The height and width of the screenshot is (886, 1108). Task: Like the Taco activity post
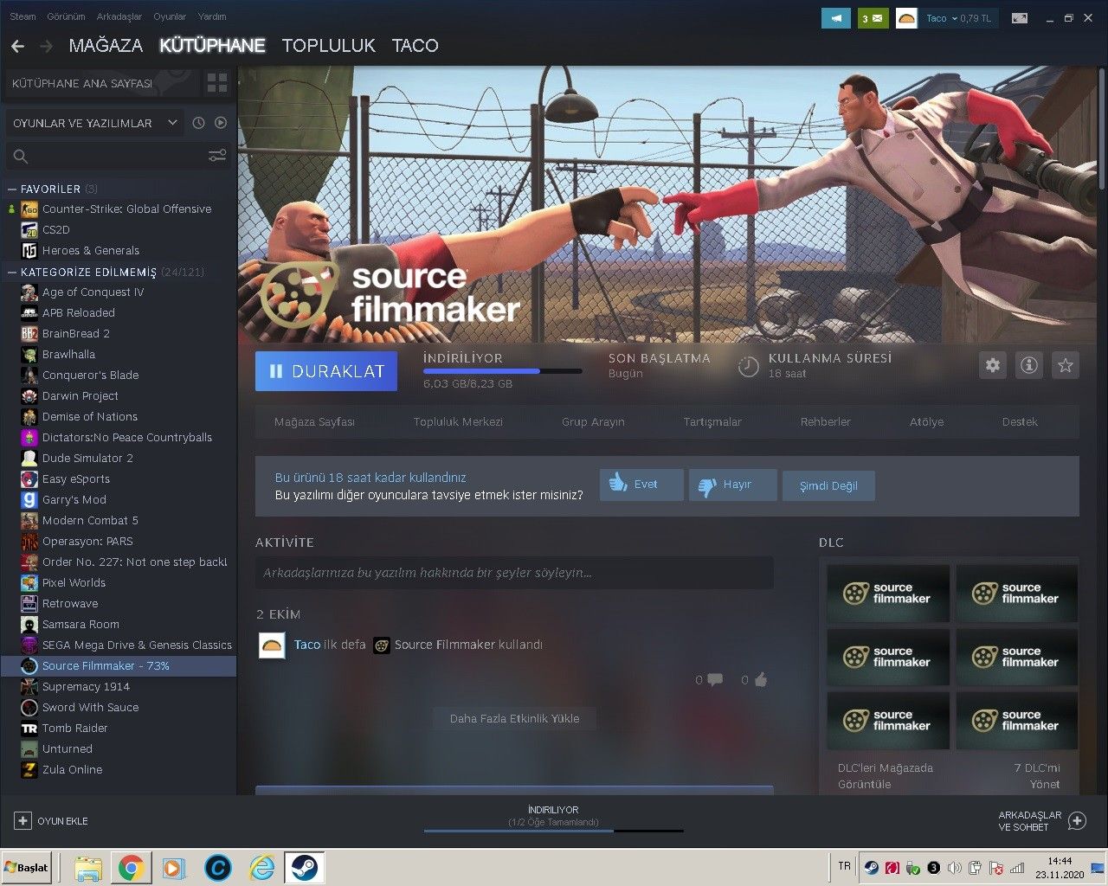point(761,680)
